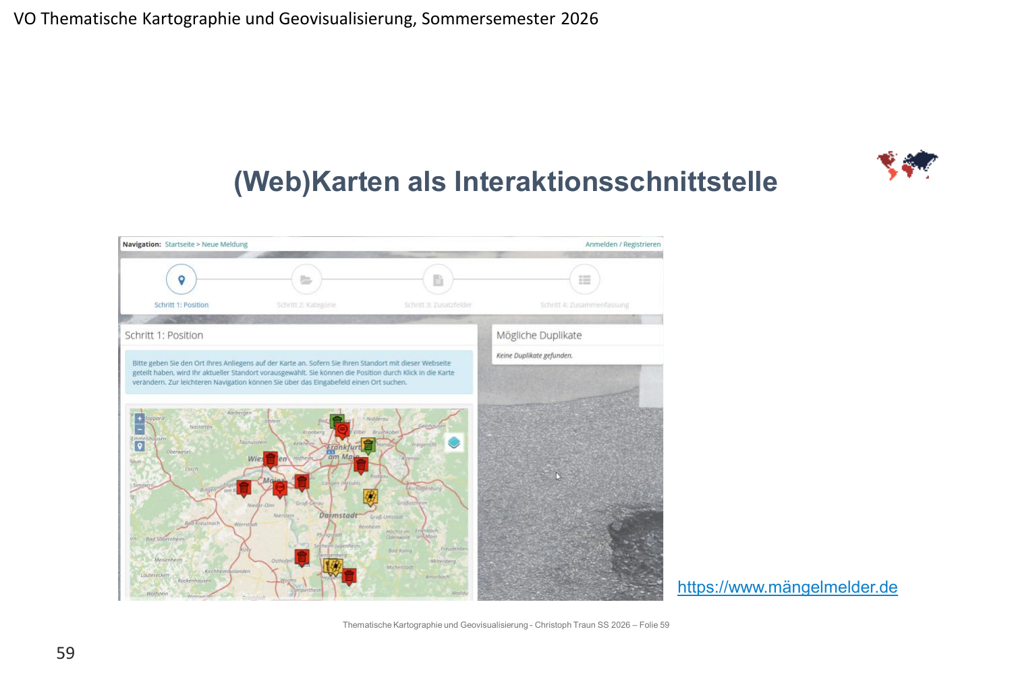This screenshot has height=675, width=1012.
Task: Click the locate-me pin button on map
Action: point(140,446)
